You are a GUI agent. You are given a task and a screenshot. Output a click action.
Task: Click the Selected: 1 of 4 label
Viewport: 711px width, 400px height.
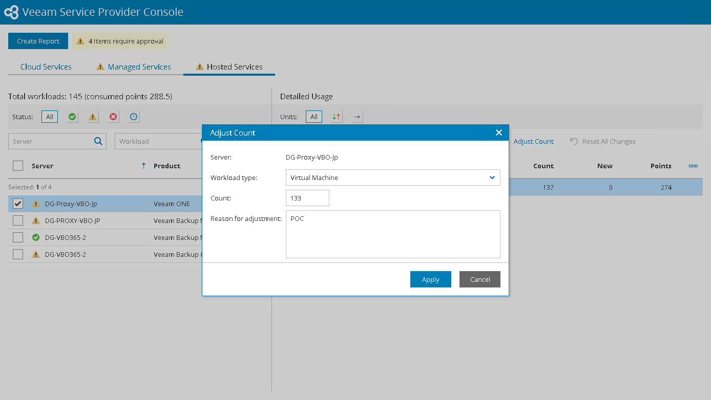30,187
